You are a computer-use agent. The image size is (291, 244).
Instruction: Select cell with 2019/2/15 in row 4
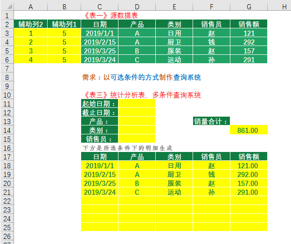point(100,42)
